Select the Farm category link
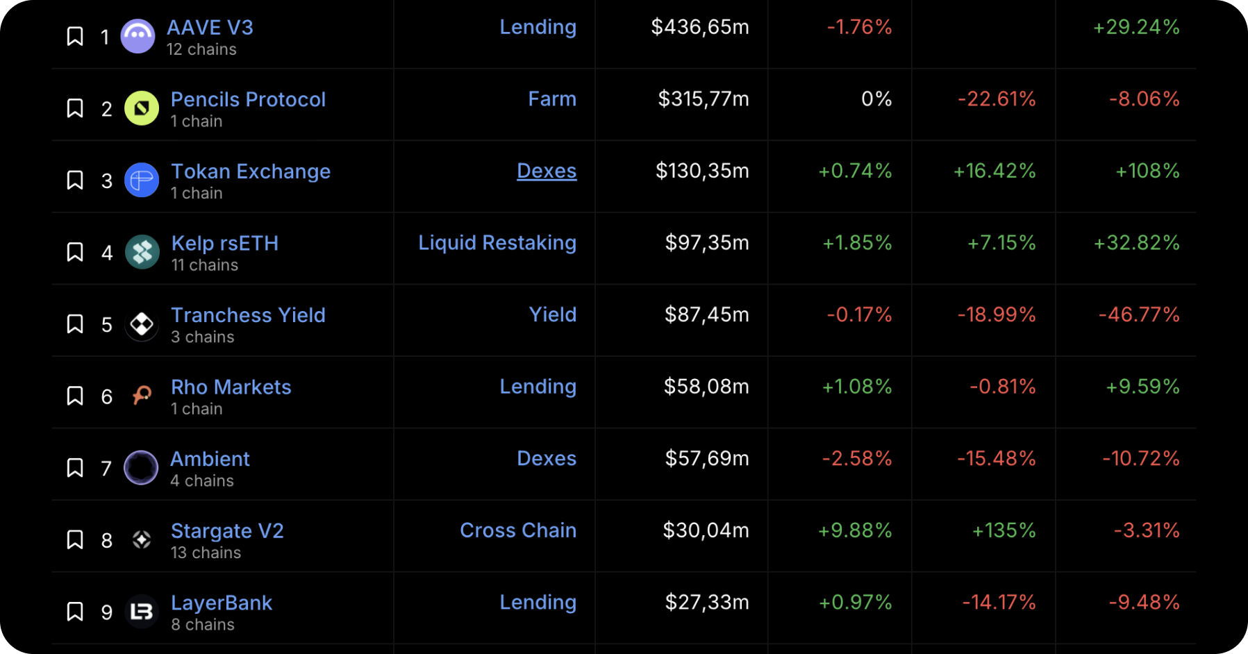 point(552,99)
